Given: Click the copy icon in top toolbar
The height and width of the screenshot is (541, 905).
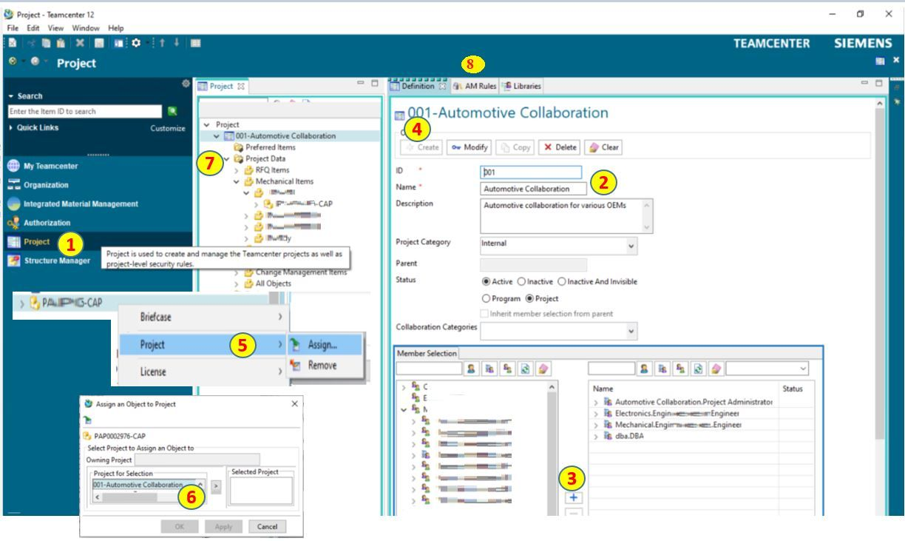Looking at the screenshot, I should point(47,44).
